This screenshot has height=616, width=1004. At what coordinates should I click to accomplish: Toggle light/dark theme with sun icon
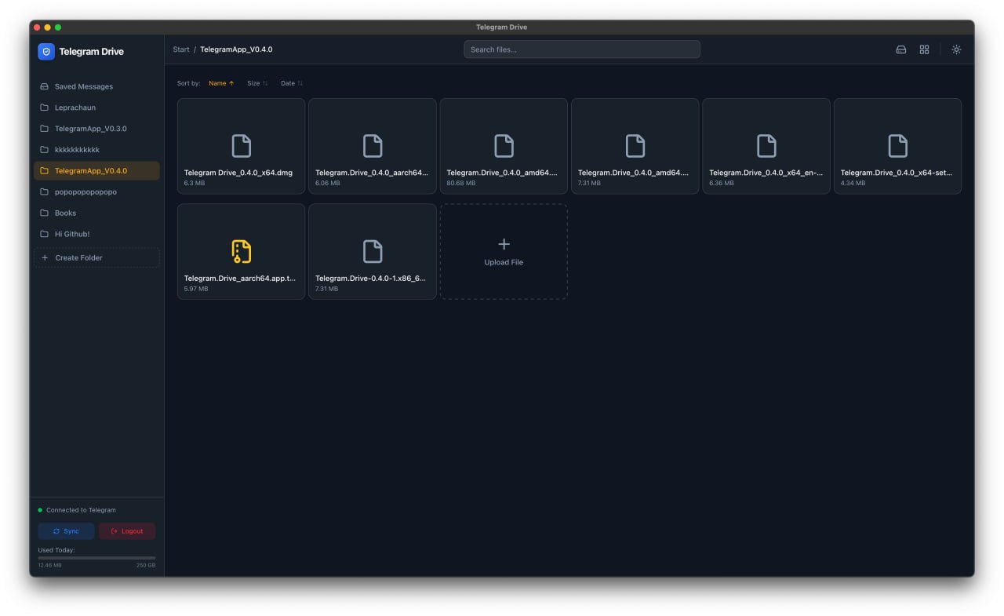point(956,49)
